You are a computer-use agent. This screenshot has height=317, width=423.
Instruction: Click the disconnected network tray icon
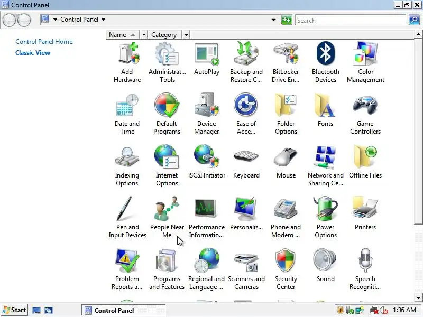(x=374, y=311)
